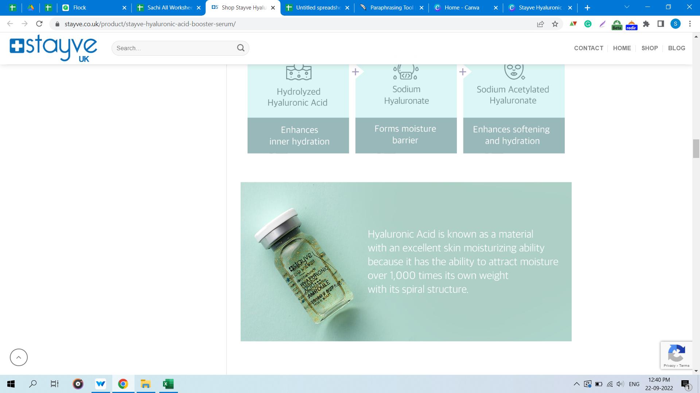Reload the page with the refresh icon
Viewport: 700px width, 393px height.
(x=39, y=24)
